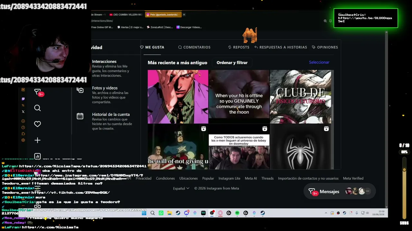
Task: Open the Descargar Videos bookmark
Action: 189,27
